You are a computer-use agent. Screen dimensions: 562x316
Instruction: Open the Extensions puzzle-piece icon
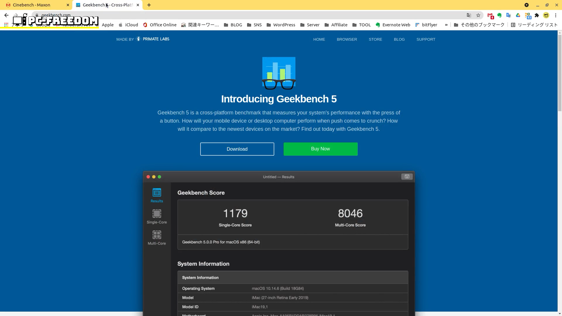537,15
